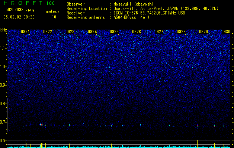Click the Receiving Location field label
The width and height of the screenshot is (234, 148).
point(87,9)
